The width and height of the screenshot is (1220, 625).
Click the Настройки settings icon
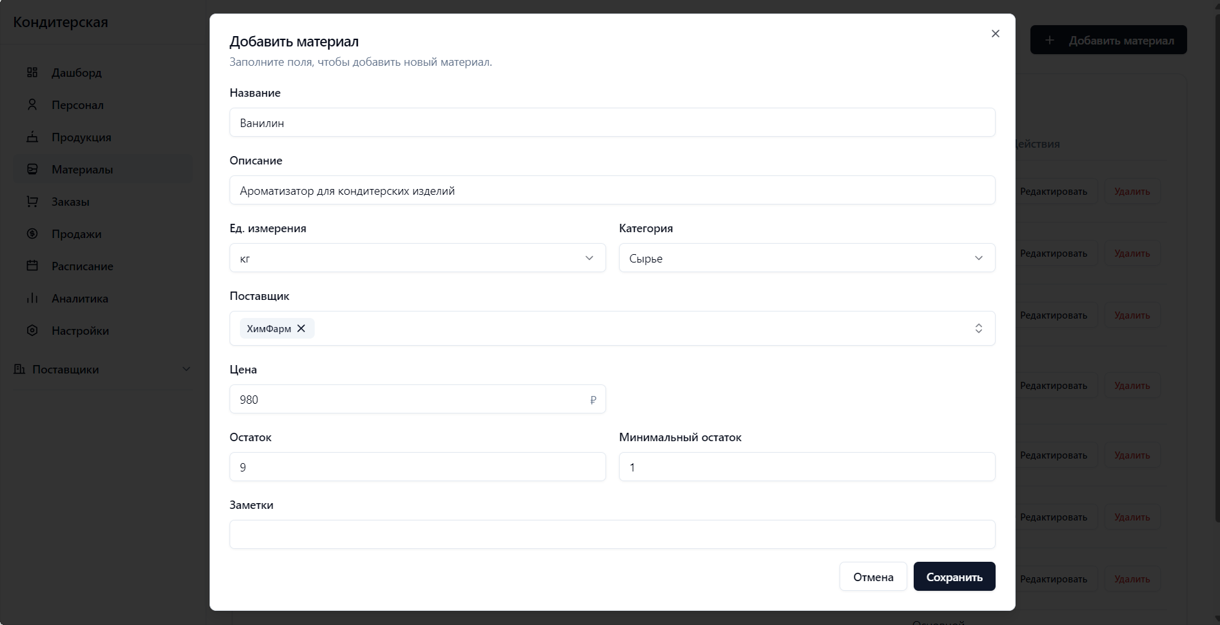click(x=32, y=330)
